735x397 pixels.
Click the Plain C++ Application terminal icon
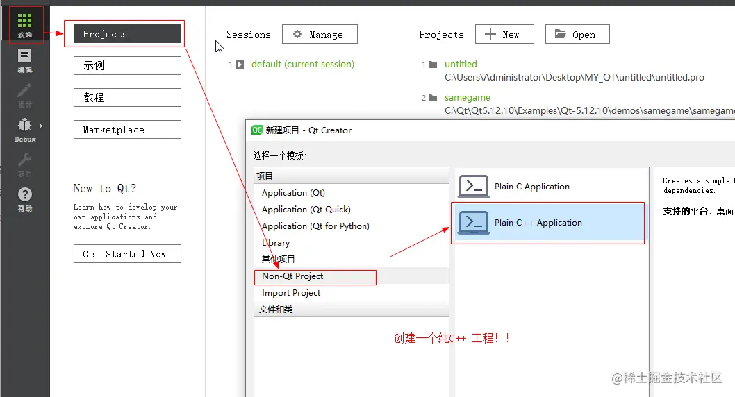pyautogui.click(x=474, y=222)
